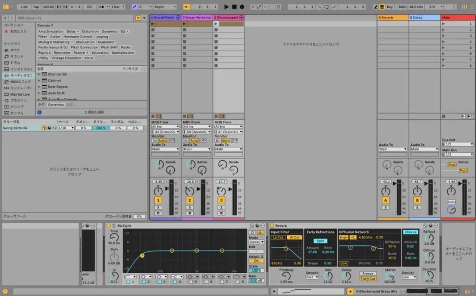Viewport: 476px width, 296px height.
Task: Open the Cue Out 1/2 dropdown
Action: click(457, 144)
